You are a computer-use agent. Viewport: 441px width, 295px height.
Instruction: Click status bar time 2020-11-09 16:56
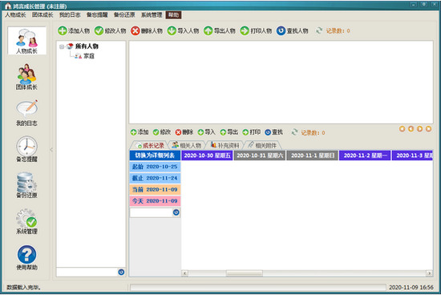(411, 287)
